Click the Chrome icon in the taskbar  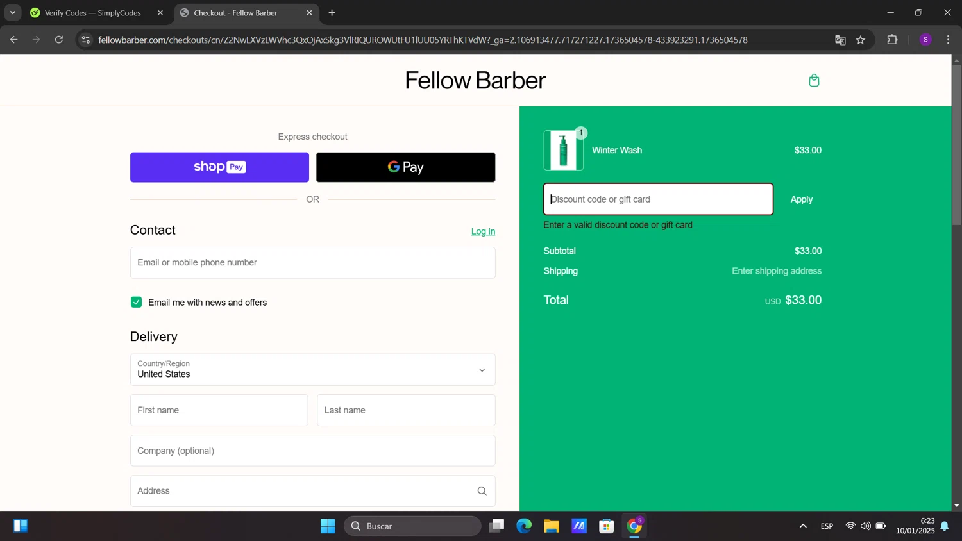point(634,526)
